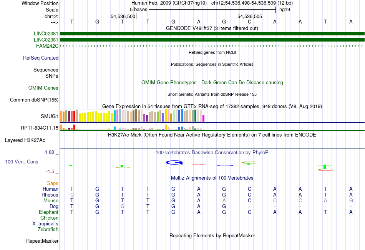Click the Chicken species row label

pos(49,218)
